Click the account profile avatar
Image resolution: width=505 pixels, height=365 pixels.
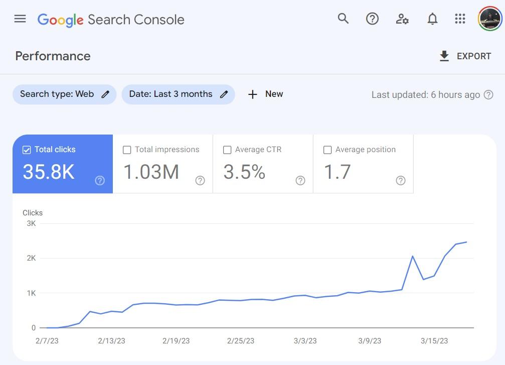pyautogui.click(x=489, y=19)
